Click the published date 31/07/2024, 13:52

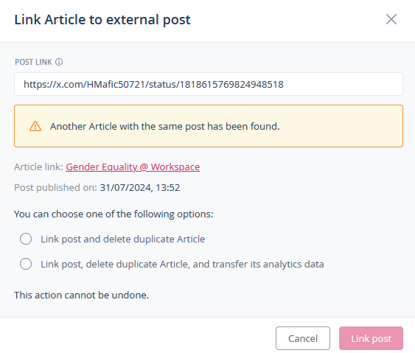(x=140, y=188)
